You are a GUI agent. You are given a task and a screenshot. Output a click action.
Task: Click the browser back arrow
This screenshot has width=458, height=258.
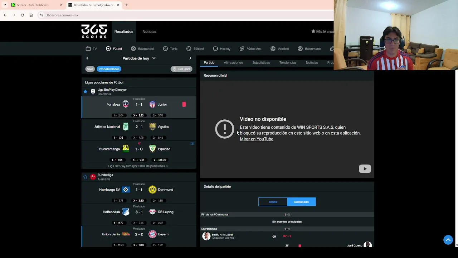5,15
